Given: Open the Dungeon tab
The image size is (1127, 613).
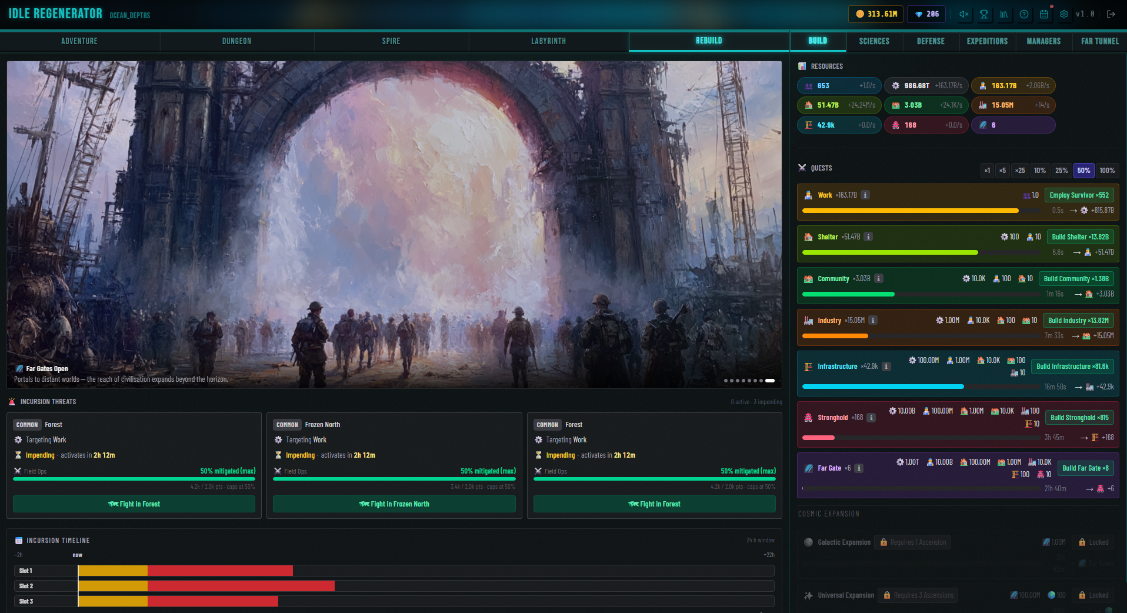Looking at the screenshot, I should click(x=236, y=41).
